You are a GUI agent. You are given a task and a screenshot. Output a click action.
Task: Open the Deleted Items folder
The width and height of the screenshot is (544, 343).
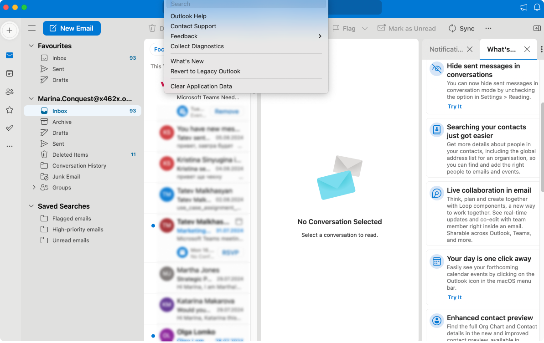pyautogui.click(x=83, y=155)
